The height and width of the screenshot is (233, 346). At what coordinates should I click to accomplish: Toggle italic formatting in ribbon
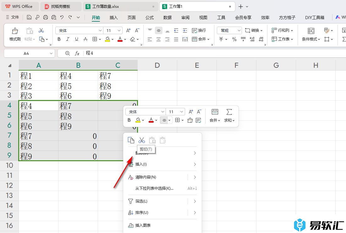[68, 39]
